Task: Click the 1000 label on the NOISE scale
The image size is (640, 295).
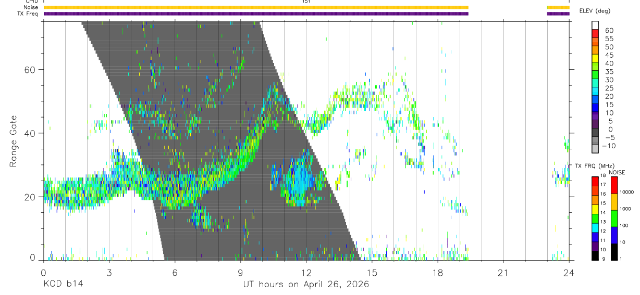Action: pos(624,209)
